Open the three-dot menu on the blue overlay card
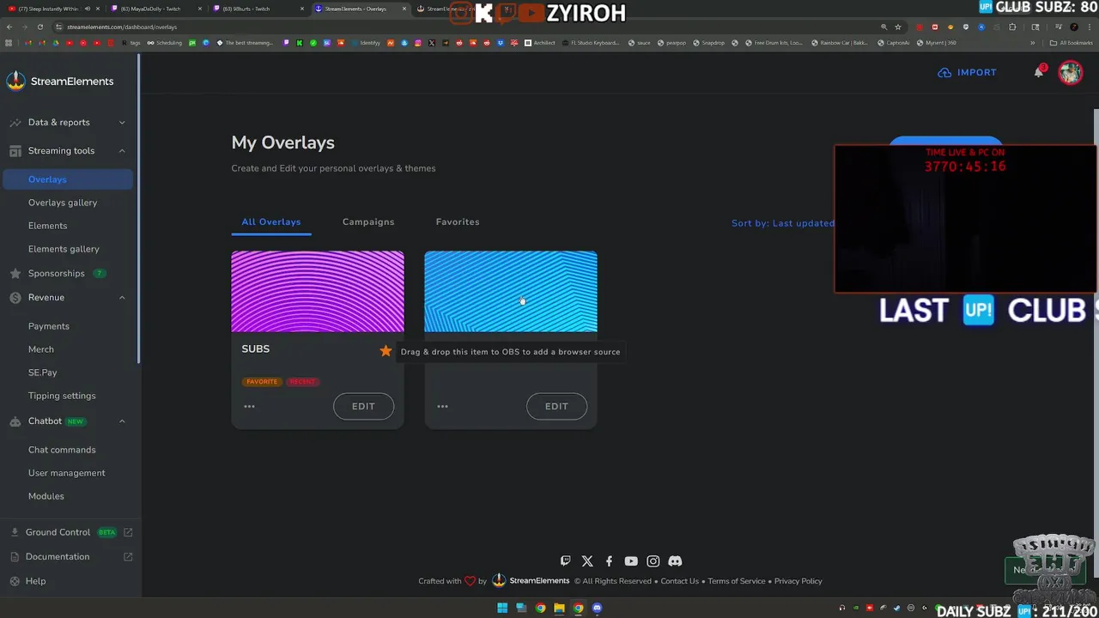Image resolution: width=1099 pixels, height=618 pixels. [x=442, y=406]
